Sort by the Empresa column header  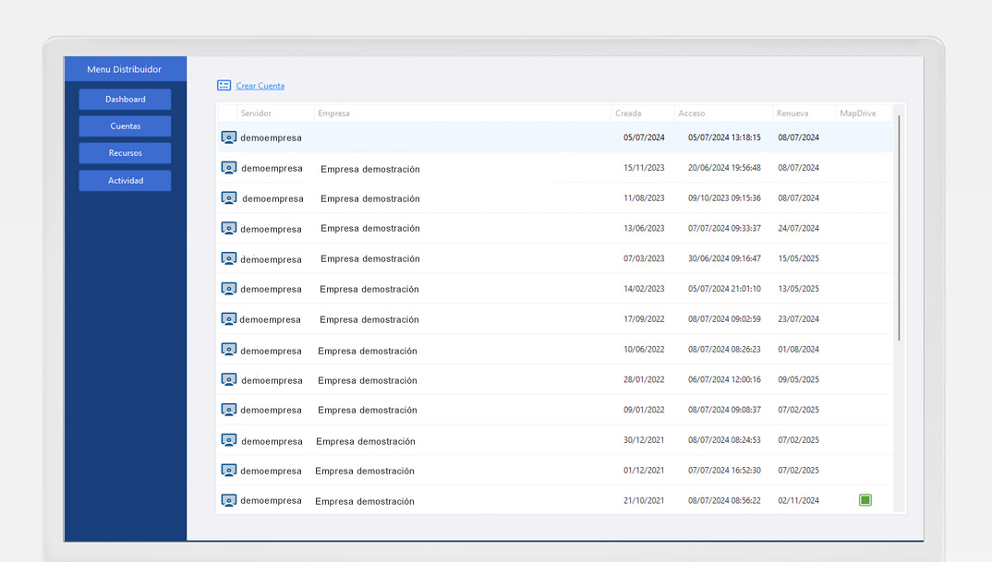tap(333, 114)
